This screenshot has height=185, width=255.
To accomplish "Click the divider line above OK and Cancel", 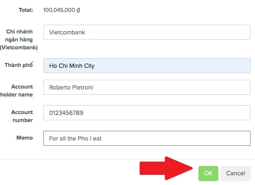I will click(x=127, y=159).
